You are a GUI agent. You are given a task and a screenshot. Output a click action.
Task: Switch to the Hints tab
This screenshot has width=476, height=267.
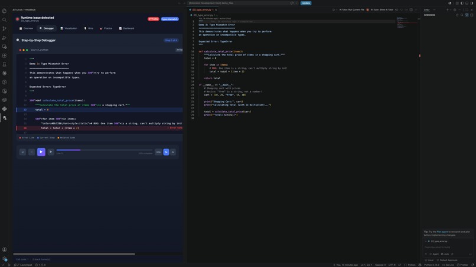tap(89, 28)
